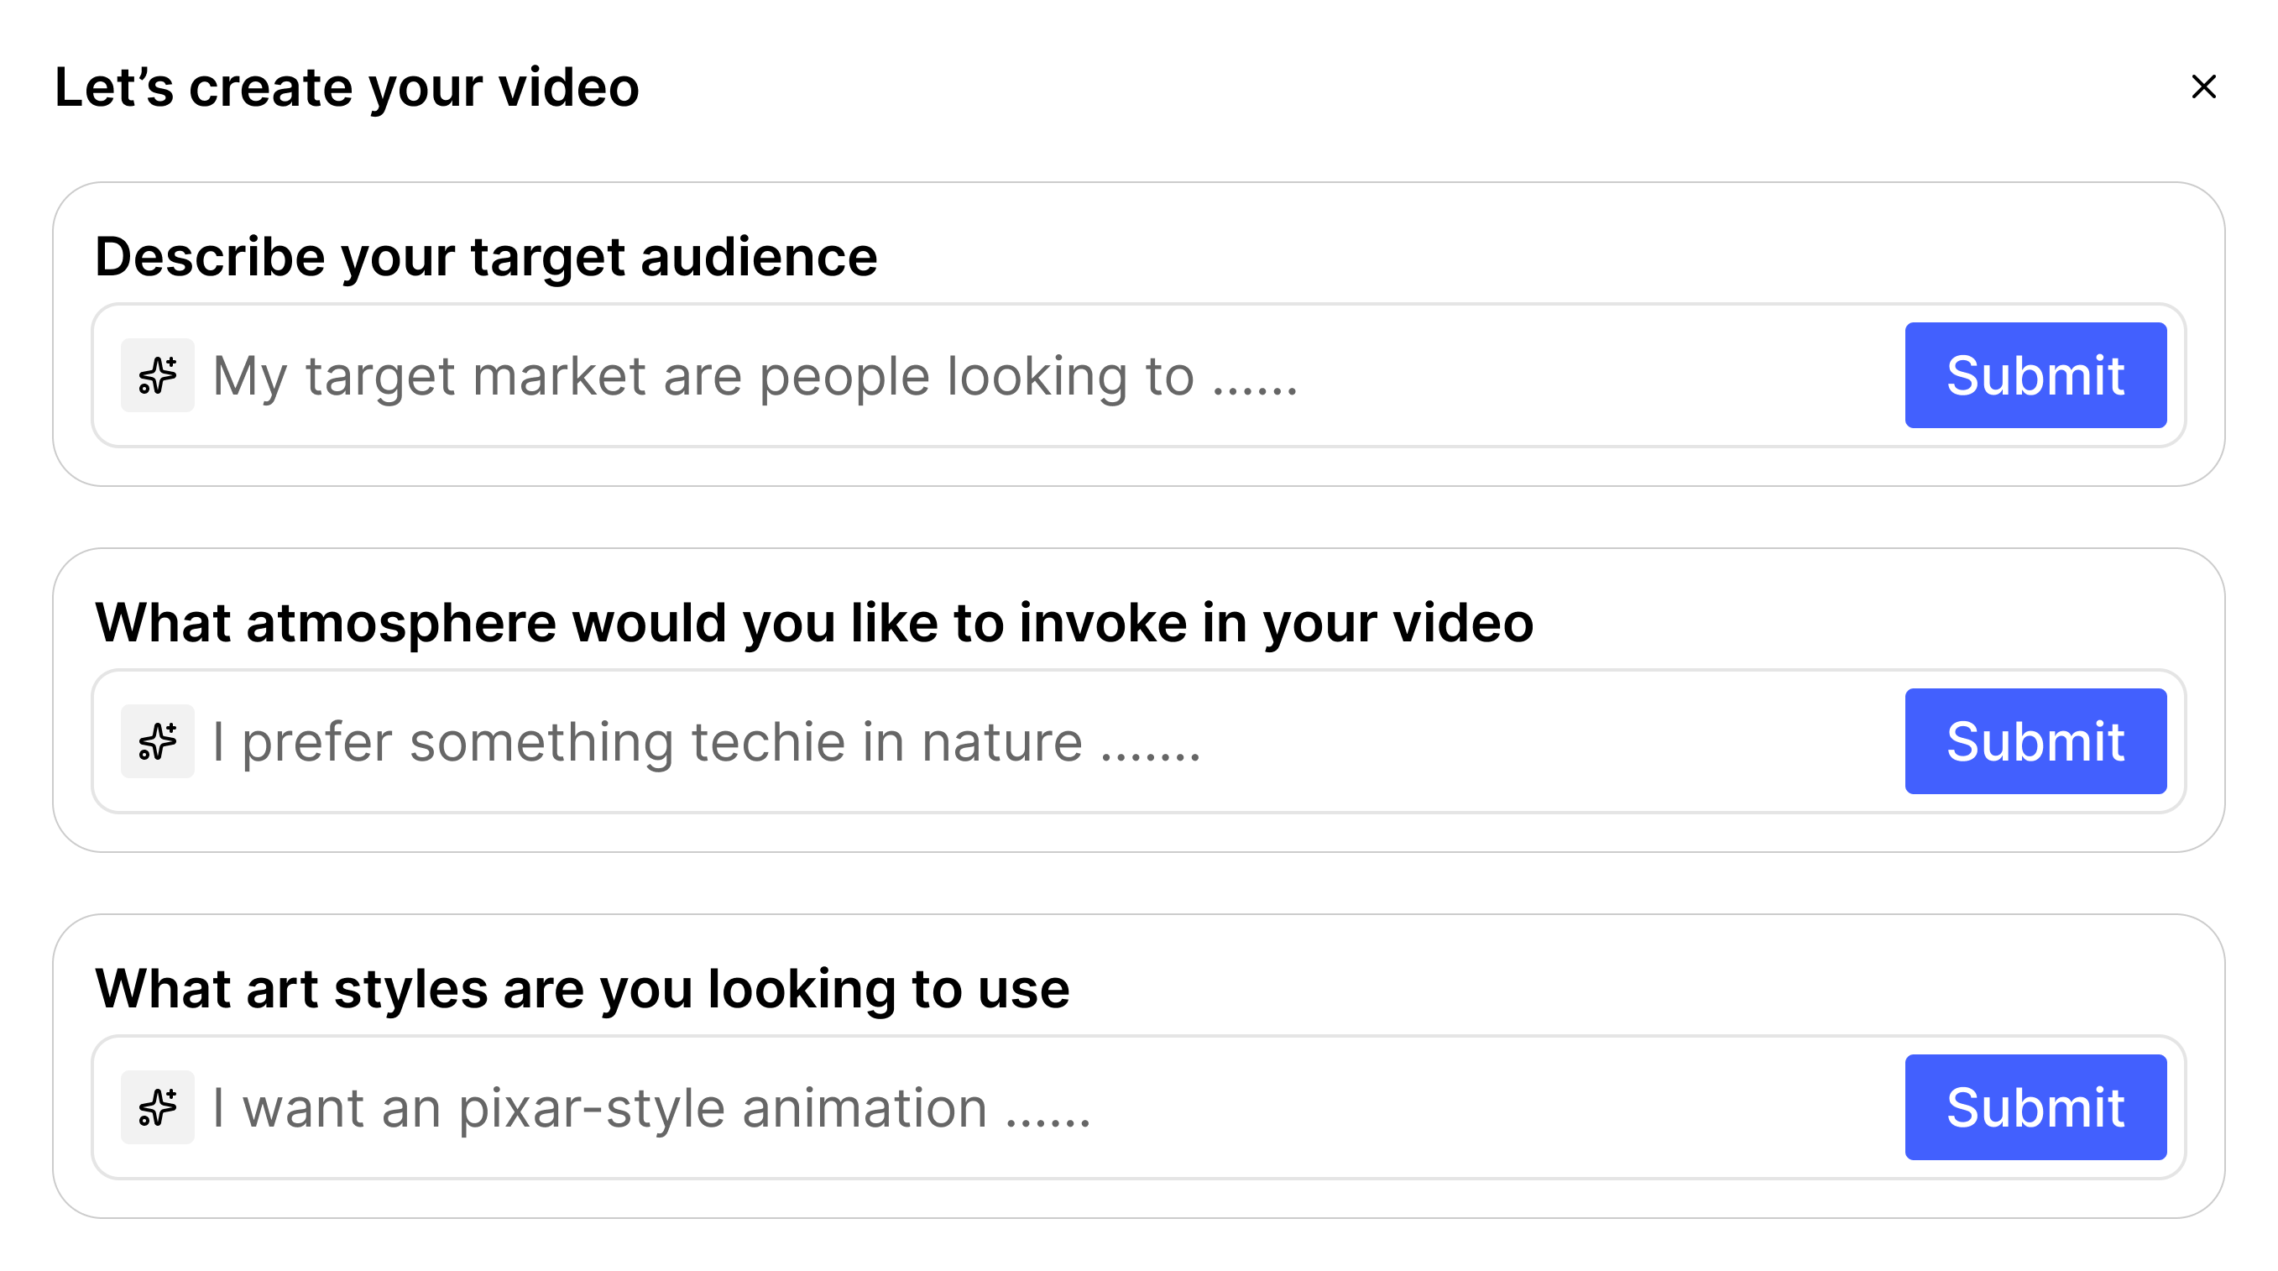2278x1271 pixels.
Task: Click the 'What atmosphere would you like' heading
Action: click(x=813, y=623)
